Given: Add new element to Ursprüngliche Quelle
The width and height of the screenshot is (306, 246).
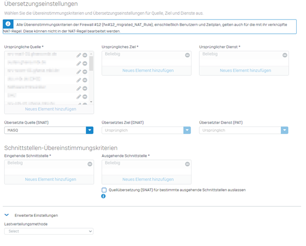Looking at the screenshot, I should pyautogui.click(x=50, y=109).
